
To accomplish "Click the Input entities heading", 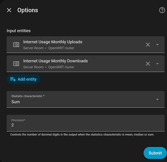I will click(19, 31).
